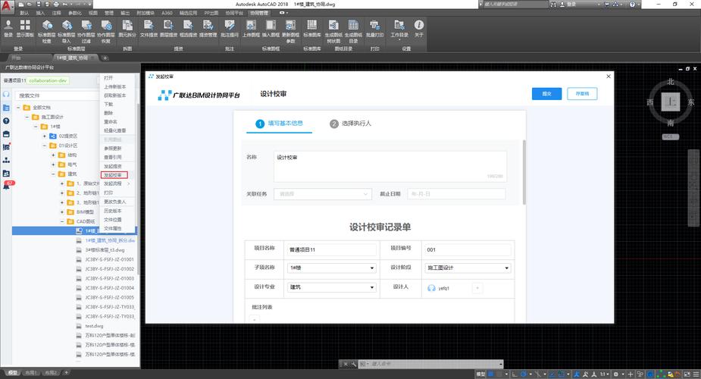Collapse the 全部文档 tree node
This screenshot has width=701, height=379.
18,108
